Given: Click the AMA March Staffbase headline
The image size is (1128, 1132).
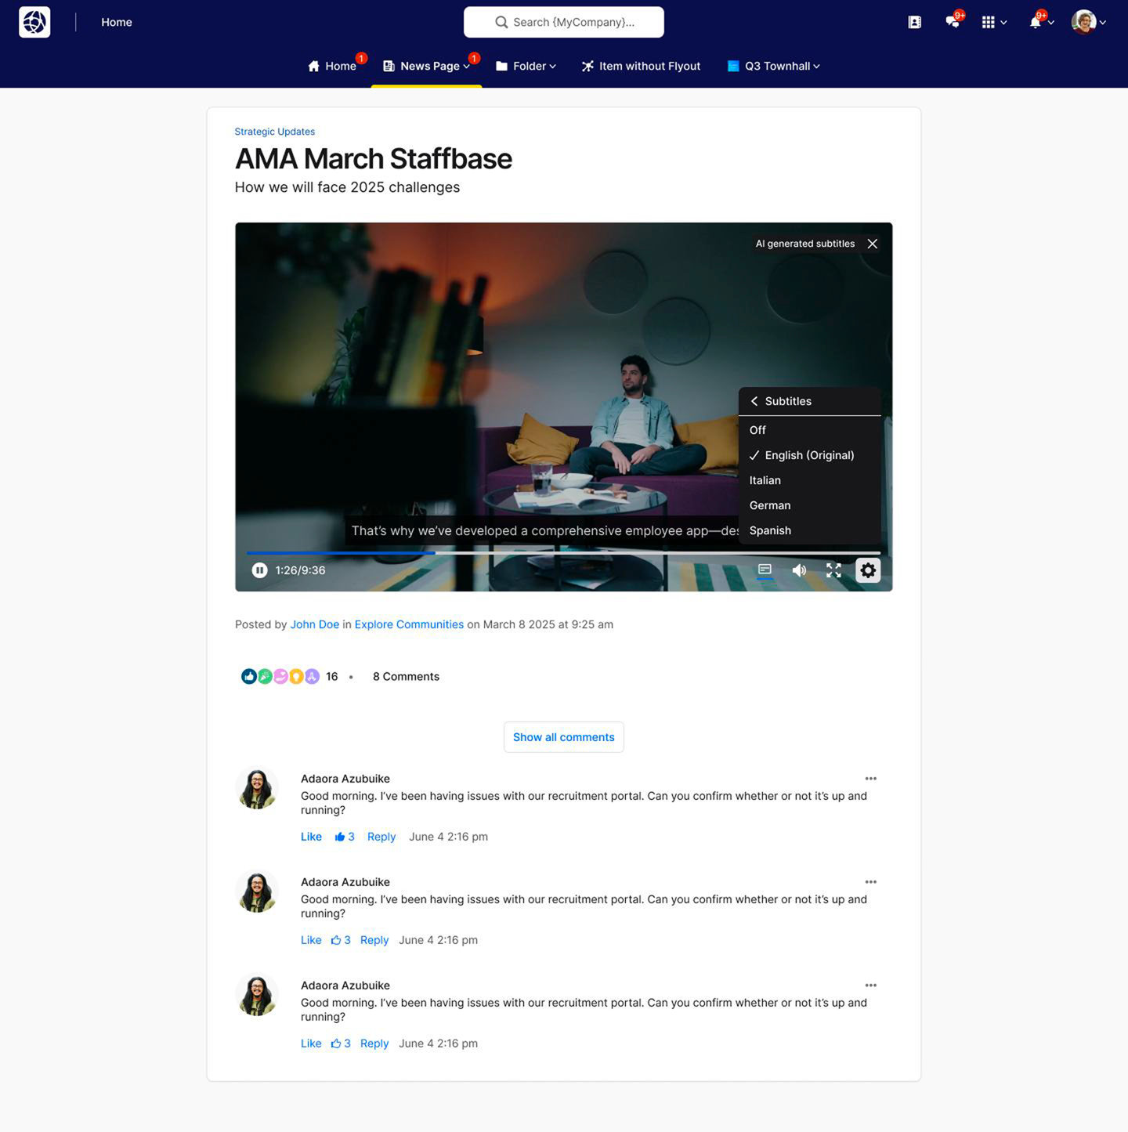Looking at the screenshot, I should click(x=374, y=159).
